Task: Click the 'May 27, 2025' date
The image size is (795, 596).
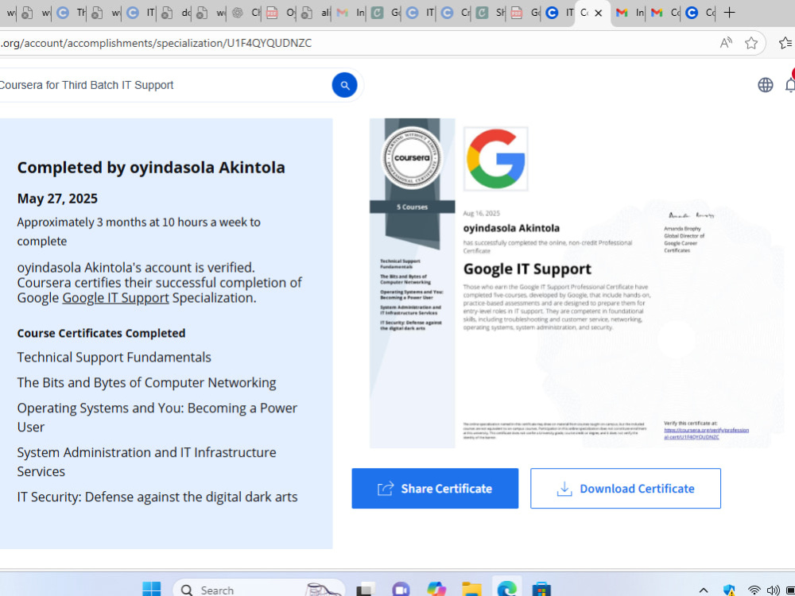Action: [x=57, y=198]
